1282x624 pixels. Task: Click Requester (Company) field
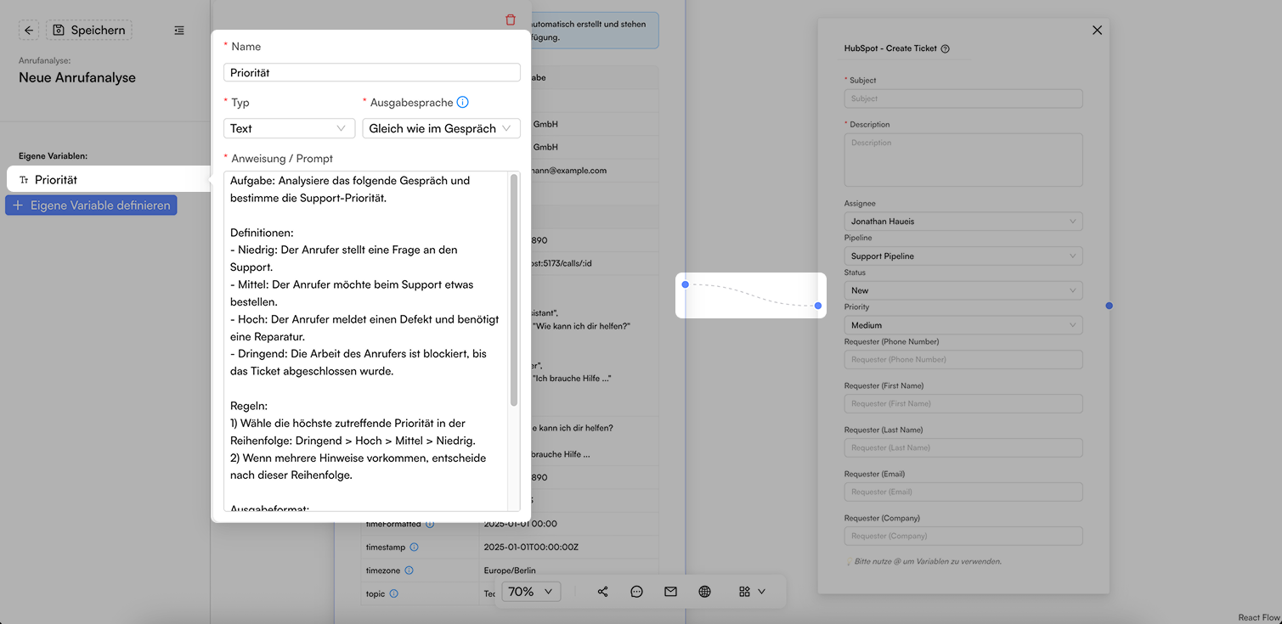tap(963, 536)
